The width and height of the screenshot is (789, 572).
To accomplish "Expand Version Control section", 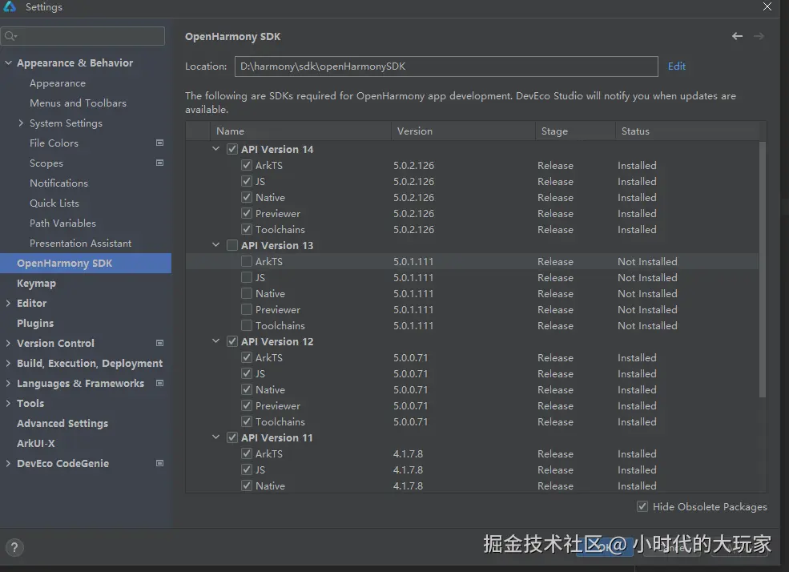I will coord(8,343).
